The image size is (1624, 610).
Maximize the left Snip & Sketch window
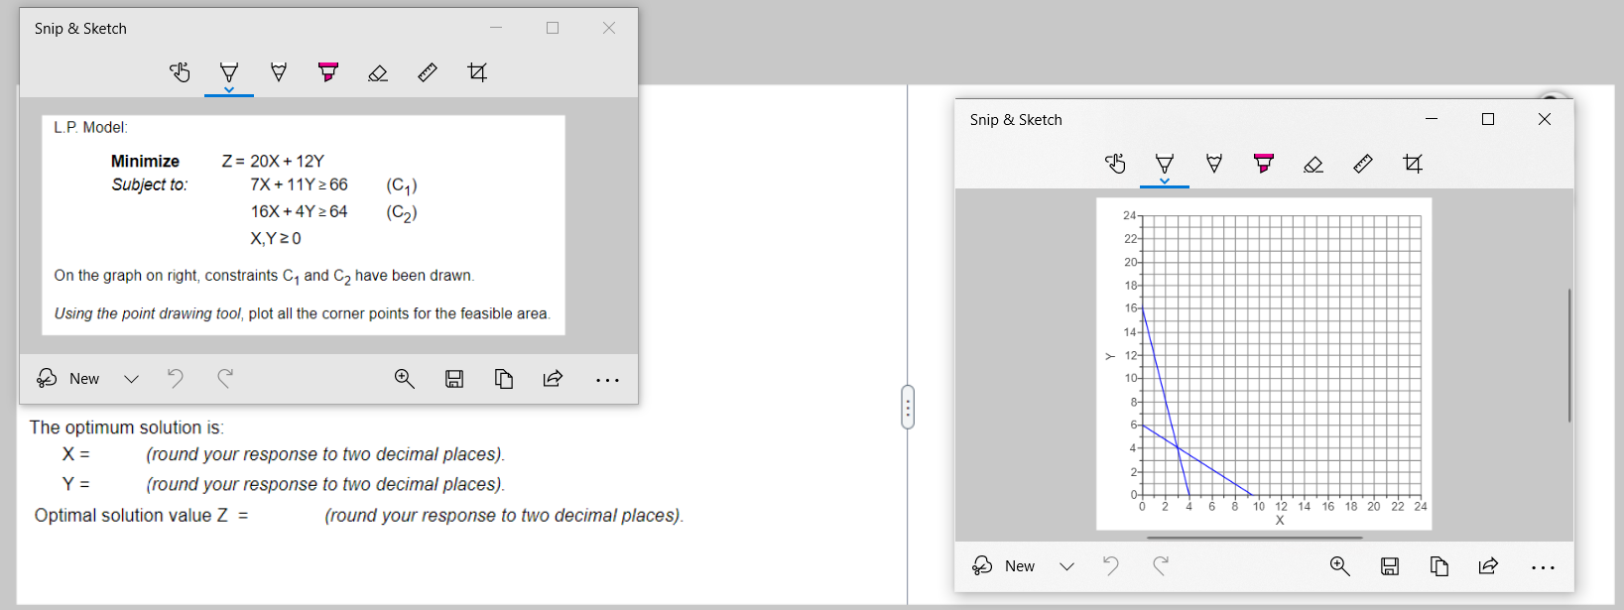click(x=553, y=28)
